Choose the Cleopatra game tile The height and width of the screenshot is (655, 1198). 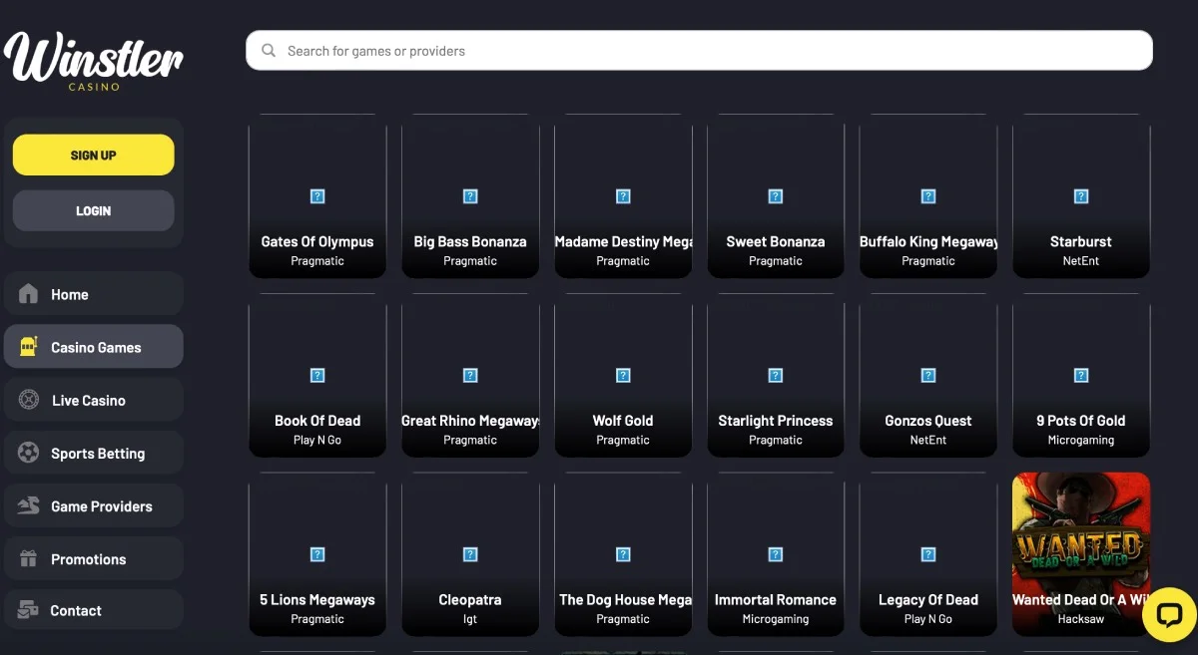(x=470, y=555)
